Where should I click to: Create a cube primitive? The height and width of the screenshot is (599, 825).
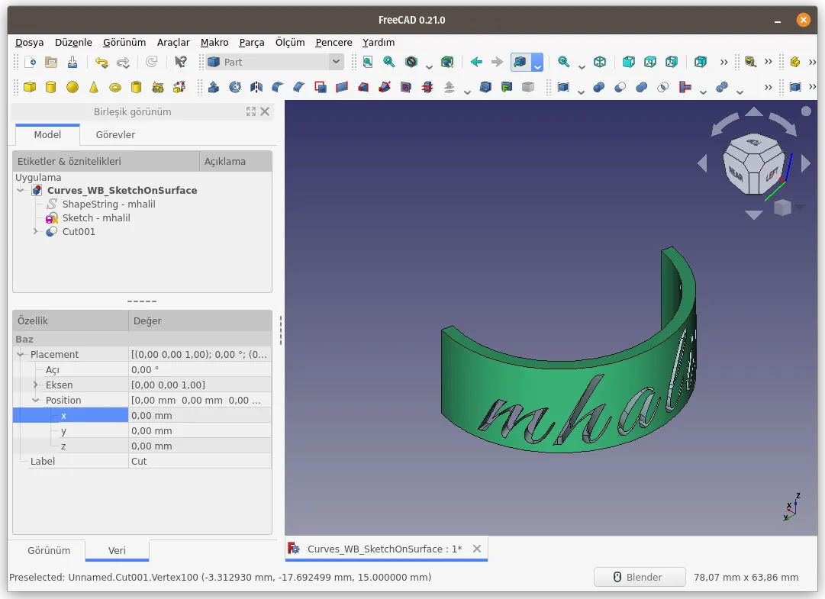(x=30, y=87)
